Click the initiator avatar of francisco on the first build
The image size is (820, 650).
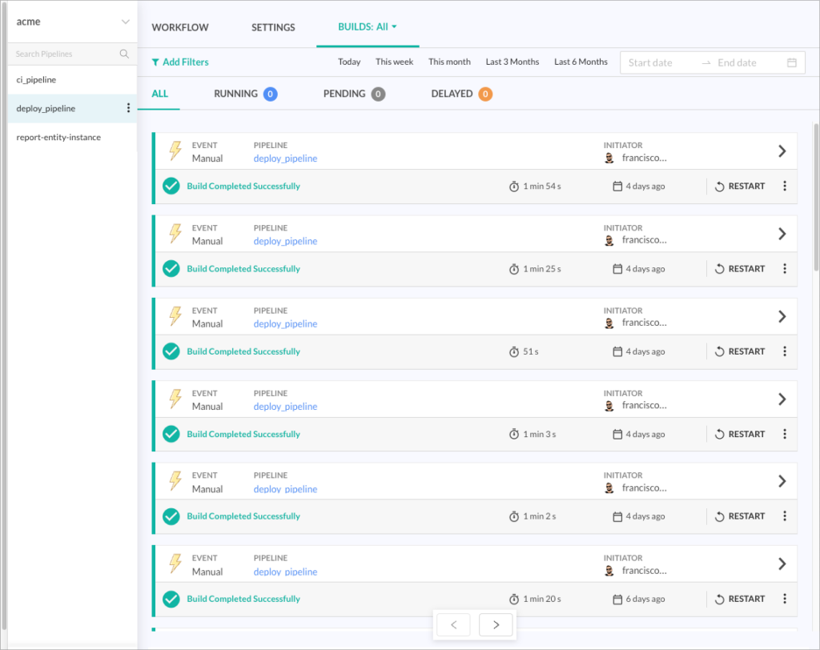tap(609, 158)
